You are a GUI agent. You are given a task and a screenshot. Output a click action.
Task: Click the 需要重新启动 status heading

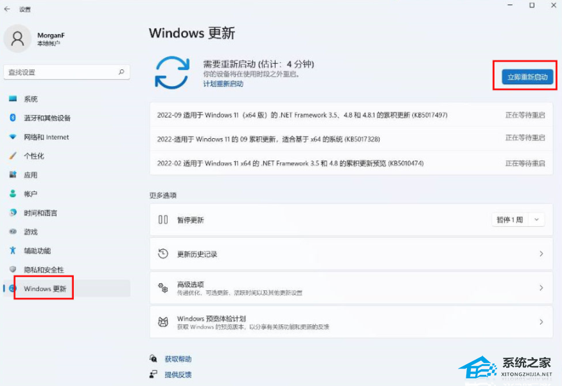pos(258,64)
